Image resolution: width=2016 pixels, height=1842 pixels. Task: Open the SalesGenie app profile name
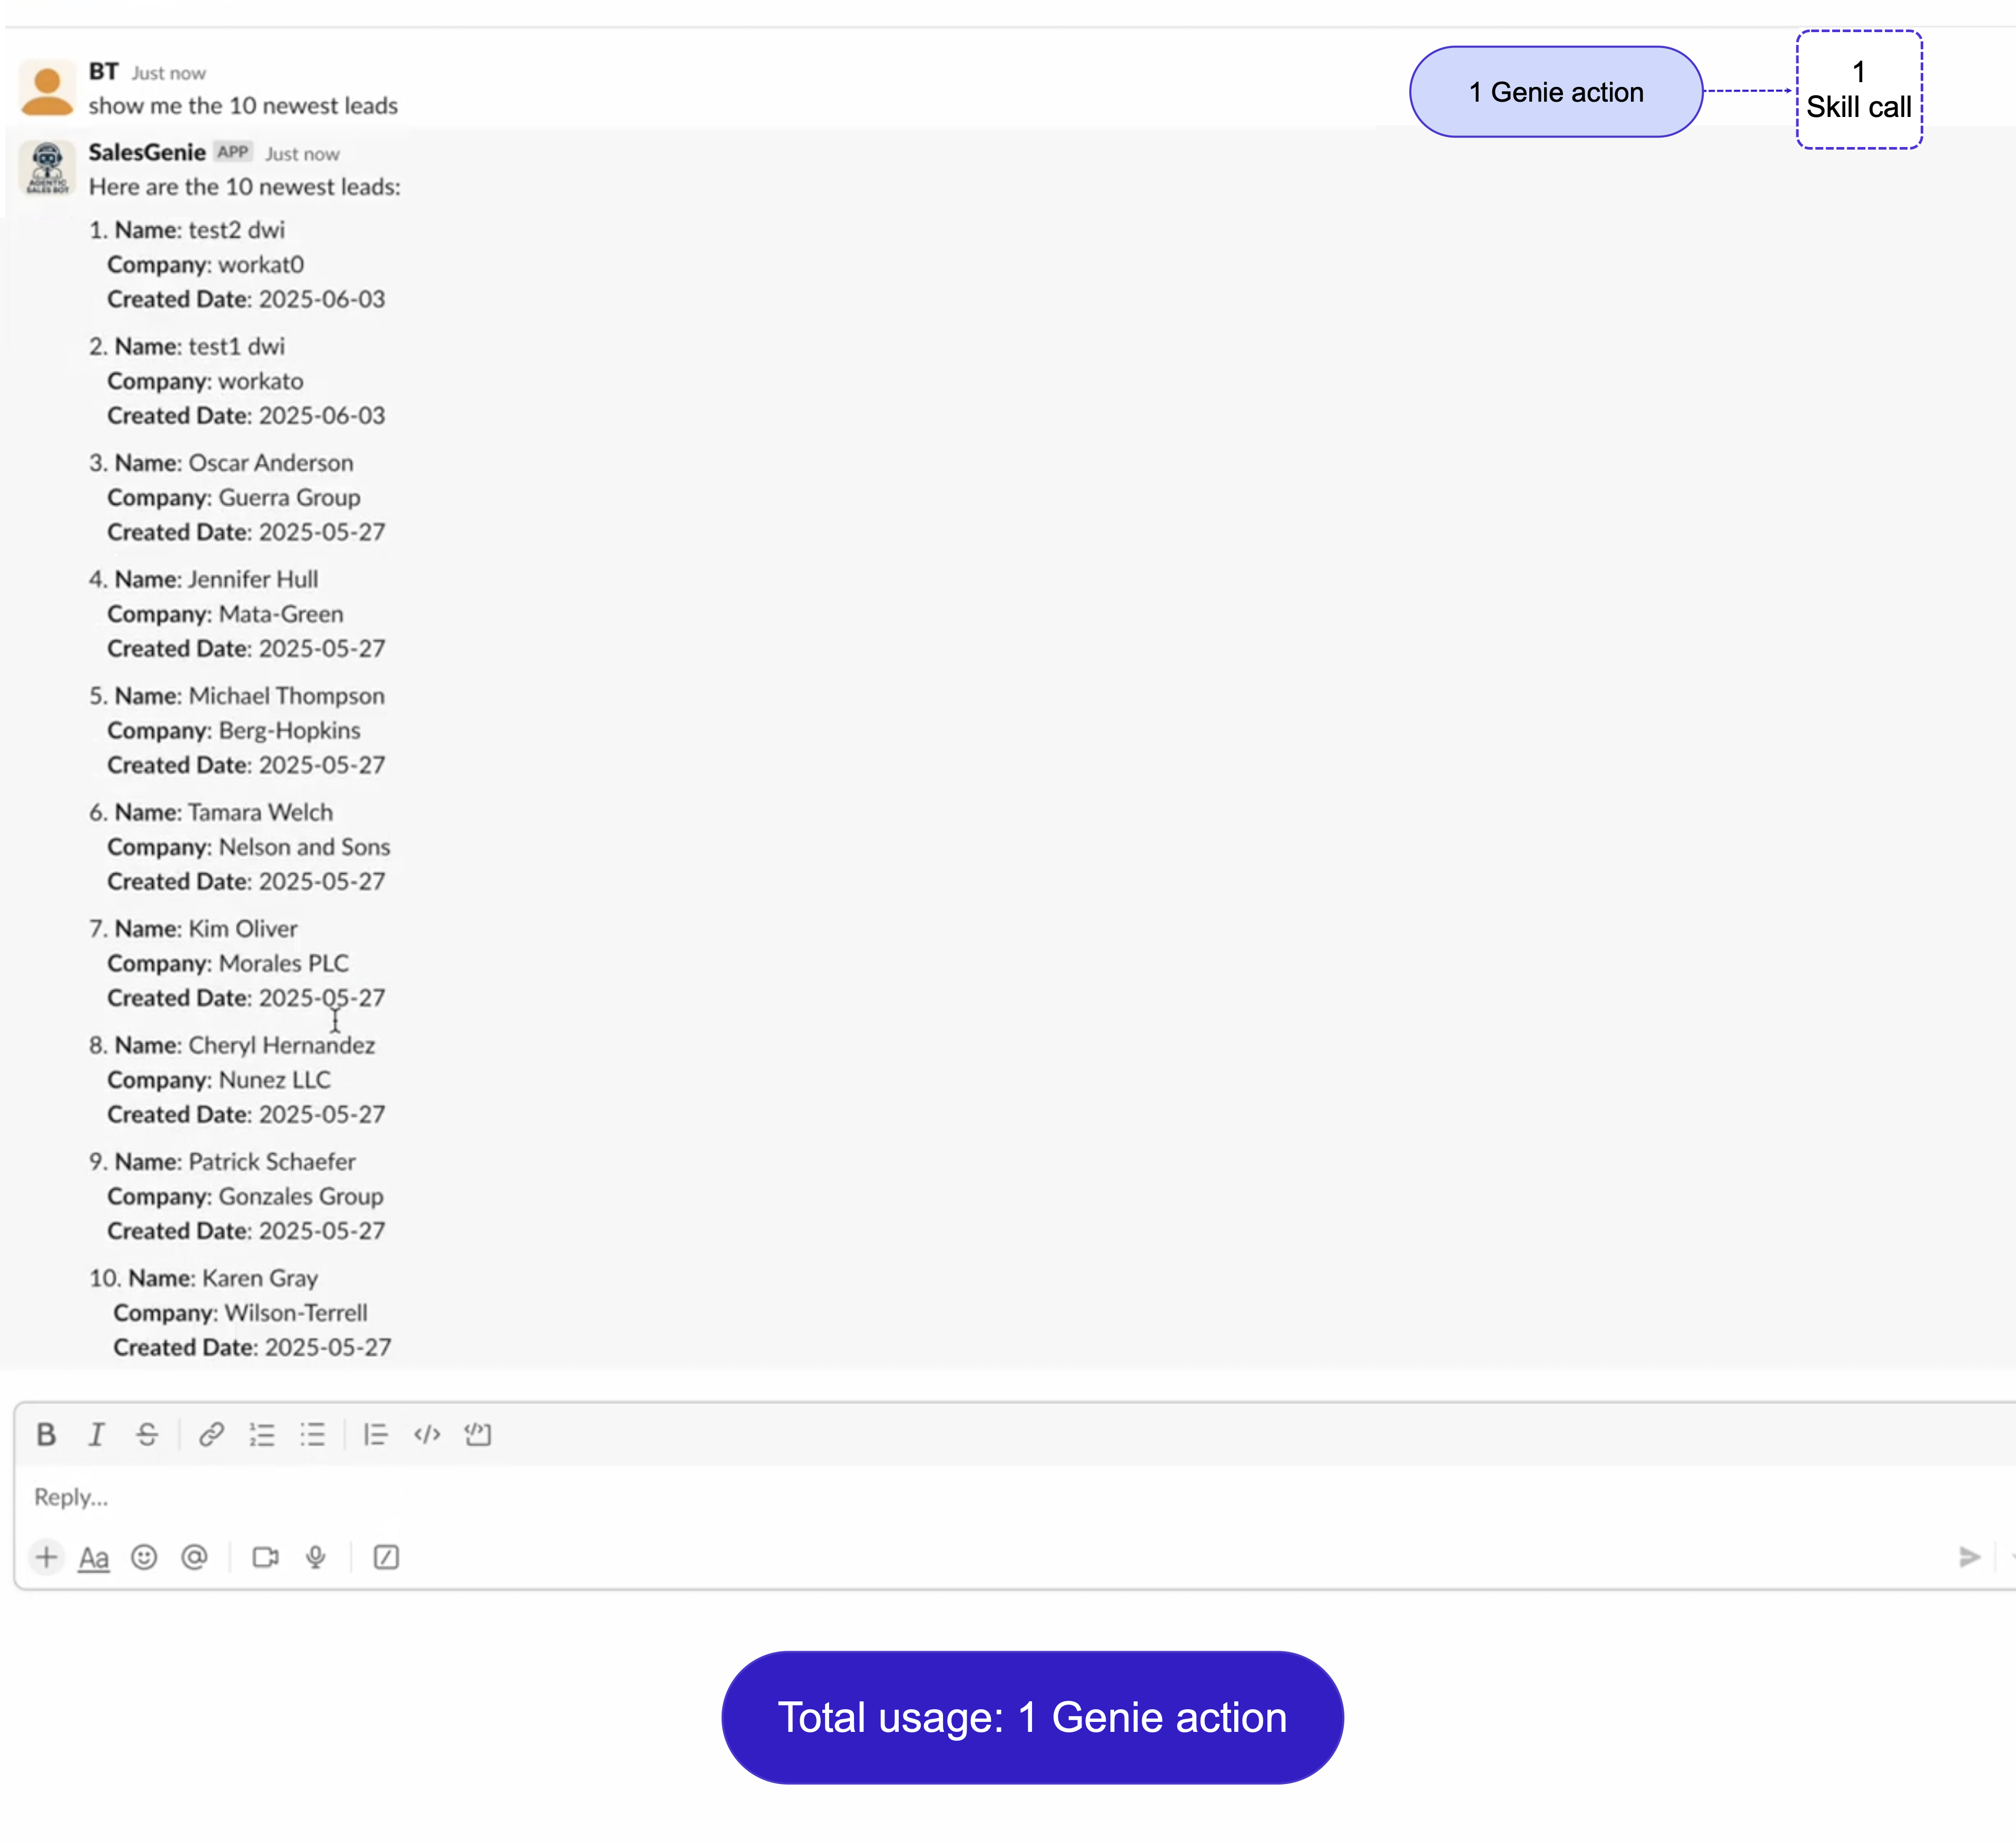pos(147,152)
